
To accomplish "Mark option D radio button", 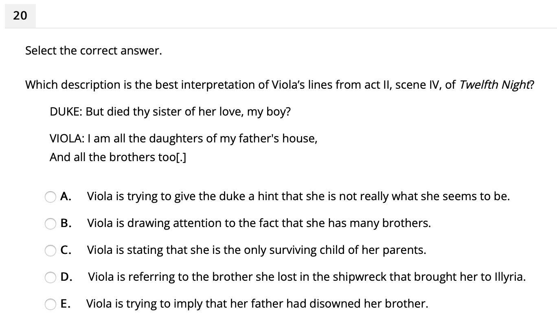I will pyautogui.click(x=50, y=277).
